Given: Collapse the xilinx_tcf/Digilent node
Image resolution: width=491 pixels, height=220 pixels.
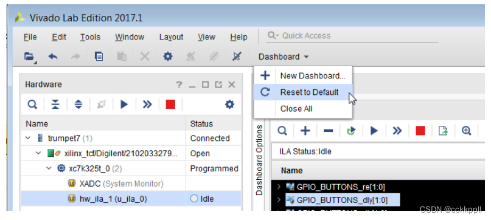Looking at the screenshot, I should click(x=38, y=153).
